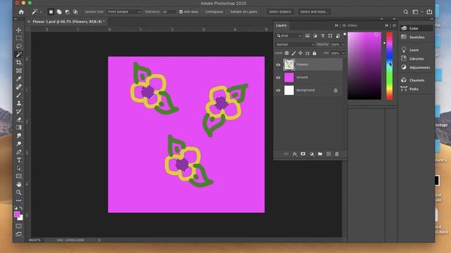Image resolution: width=451 pixels, height=253 pixels.
Task: Select the Eyedropper tool
Action: pos(19,79)
